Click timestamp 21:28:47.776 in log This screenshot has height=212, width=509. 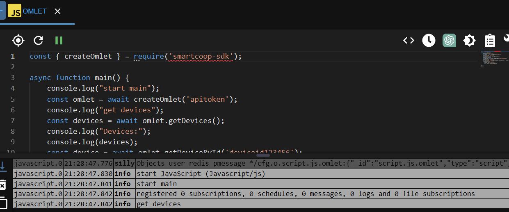[x=88, y=163]
